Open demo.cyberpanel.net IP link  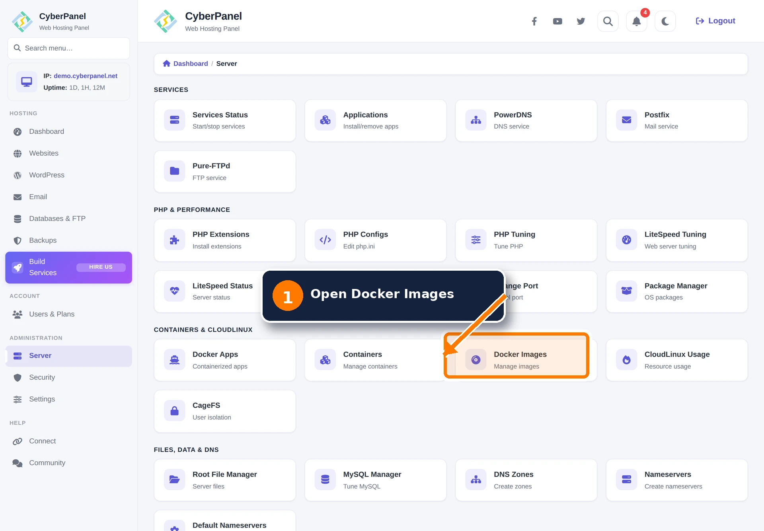click(x=86, y=76)
